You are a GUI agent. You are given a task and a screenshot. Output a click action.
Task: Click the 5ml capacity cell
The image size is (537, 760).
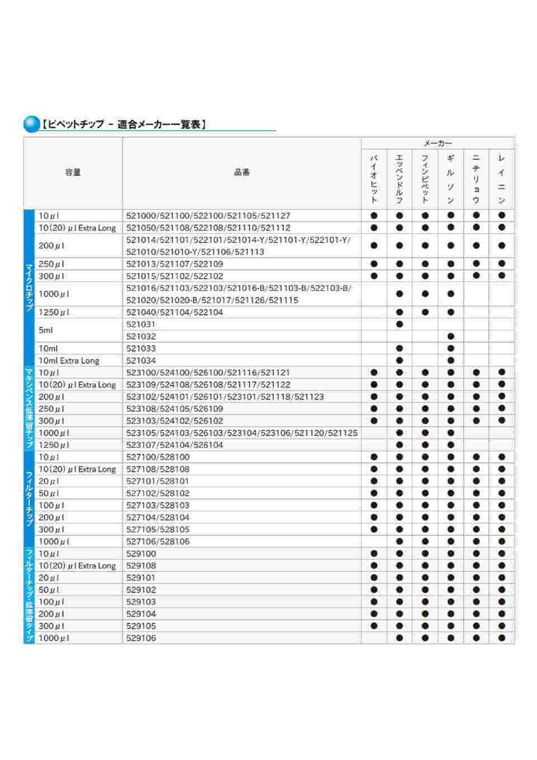click(79, 330)
